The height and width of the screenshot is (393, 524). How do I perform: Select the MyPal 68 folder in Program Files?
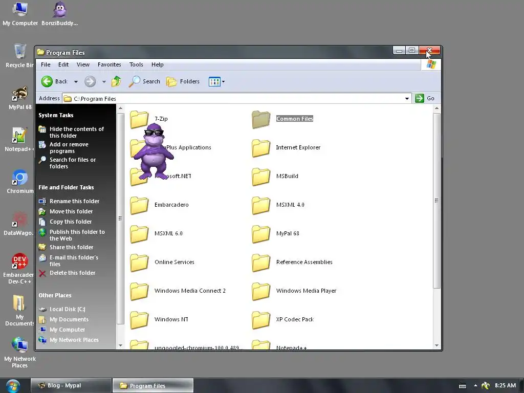pyautogui.click(x=261, y=233)
